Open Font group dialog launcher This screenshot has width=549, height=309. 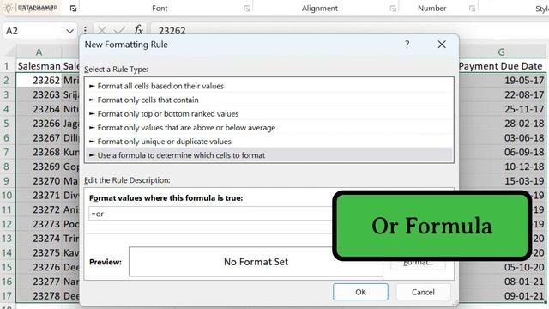[247, 9]
